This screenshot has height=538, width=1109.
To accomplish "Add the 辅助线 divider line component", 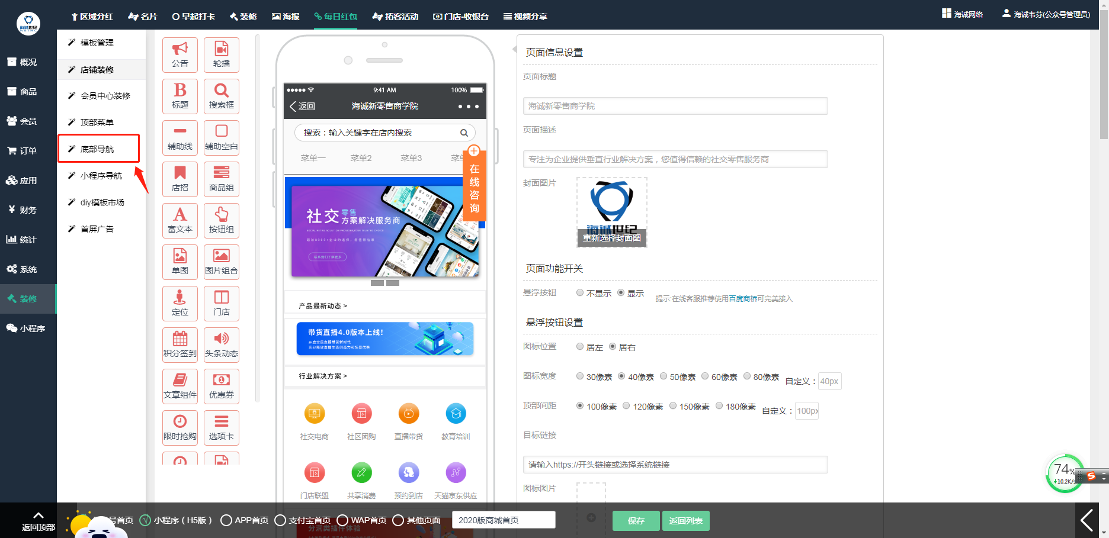I will pos(180,138).
